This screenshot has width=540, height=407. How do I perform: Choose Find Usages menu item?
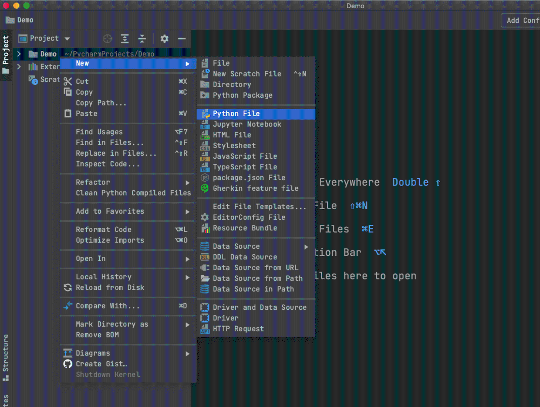(128, 132)
